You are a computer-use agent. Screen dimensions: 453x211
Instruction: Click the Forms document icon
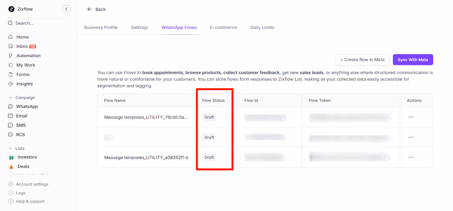(x=10, y=74)
